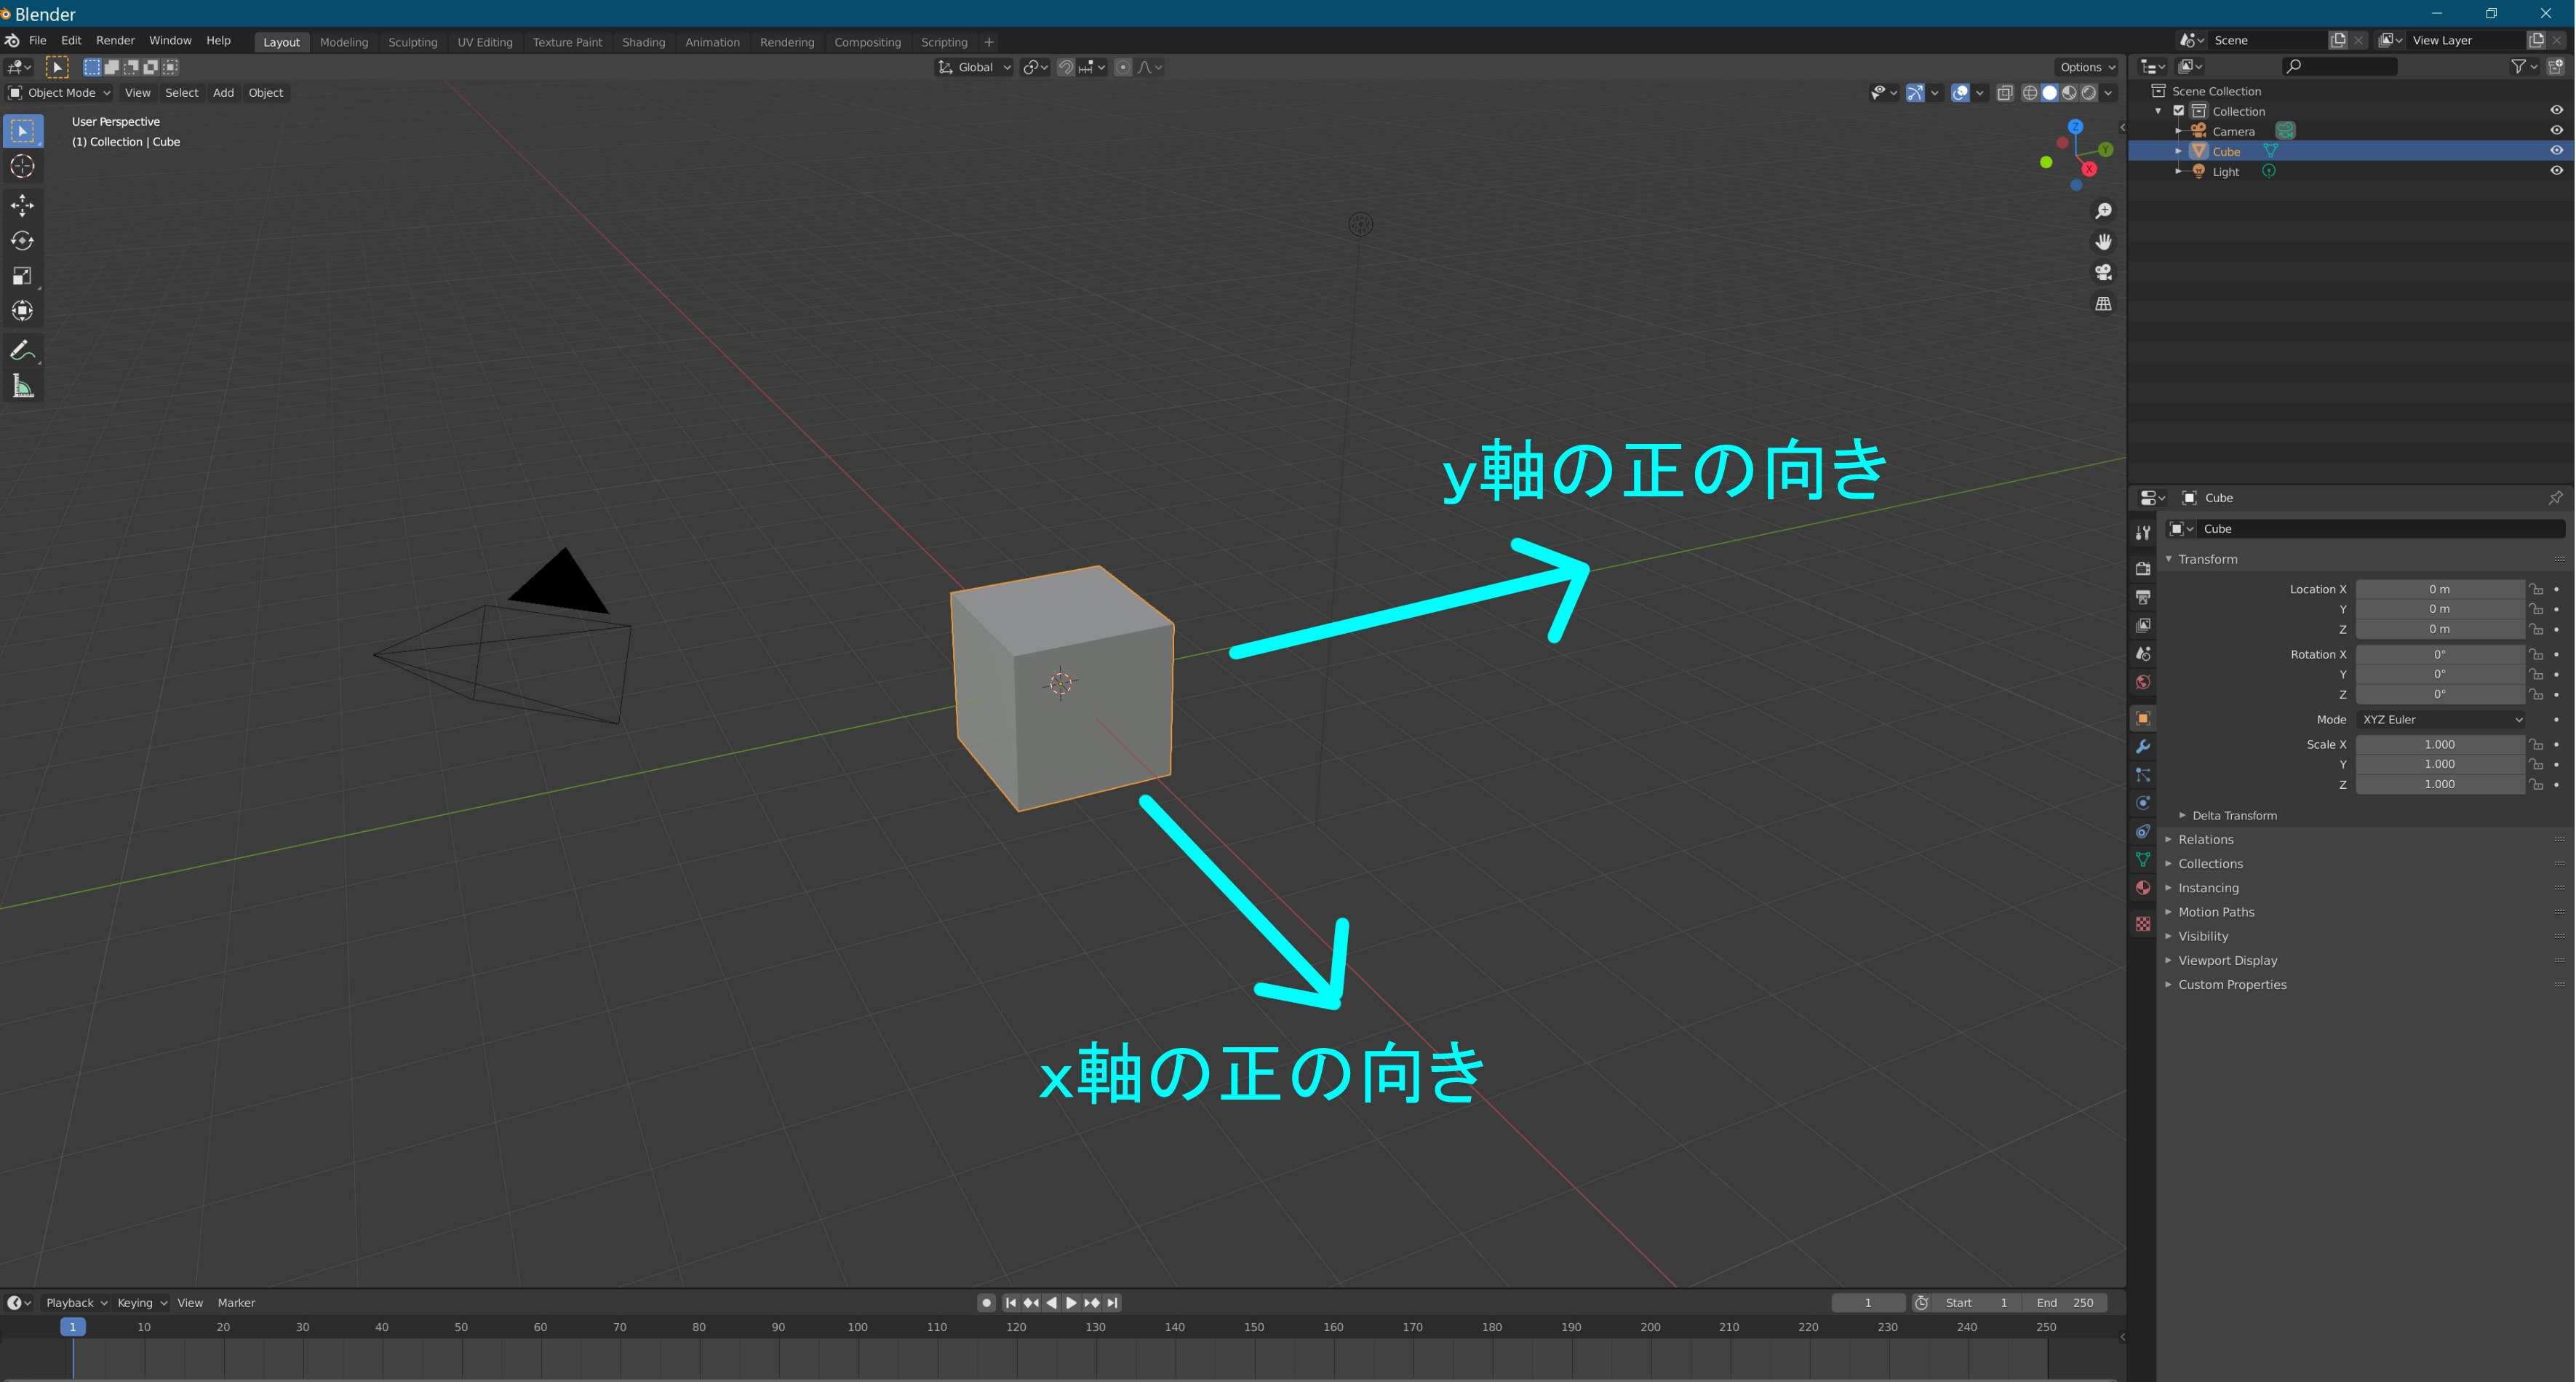Click the 3D Cursor tool
The width and height of the screenshot is (2576, 1382).
[x=22, y=166]
